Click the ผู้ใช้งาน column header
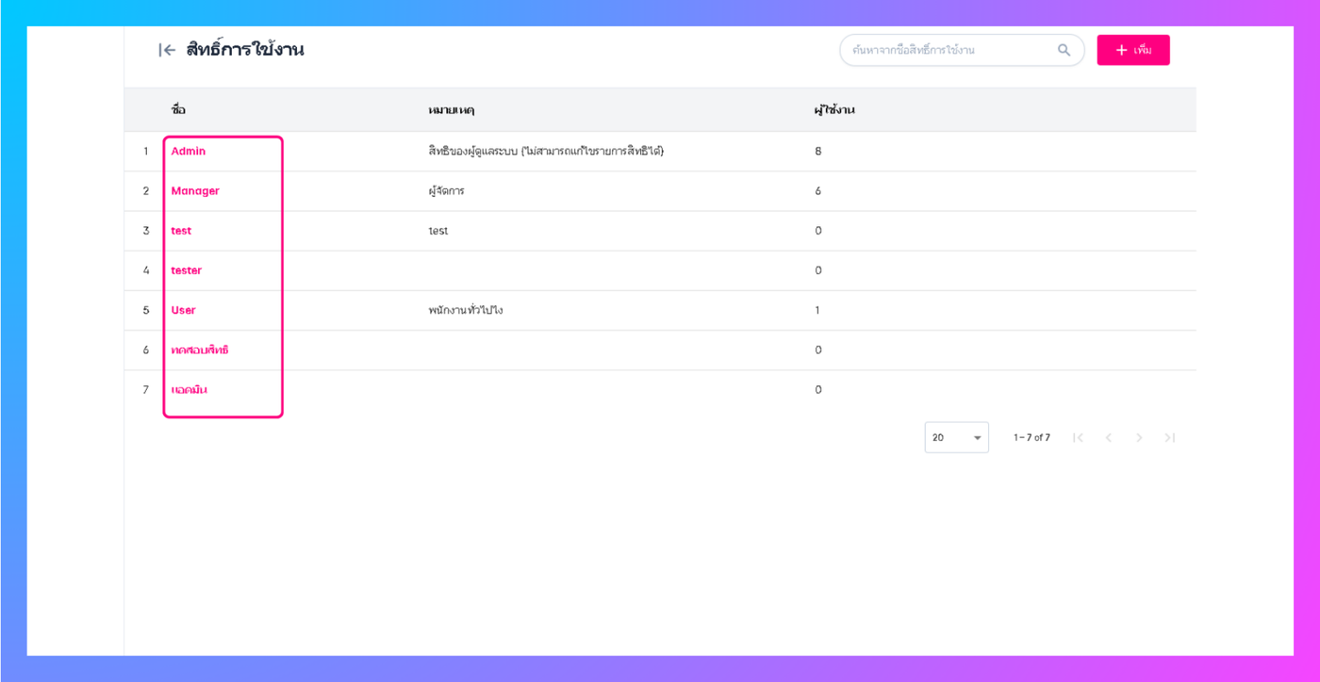The image size is (1320, 682). (x=834, y=110)
